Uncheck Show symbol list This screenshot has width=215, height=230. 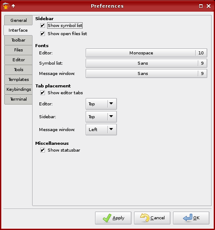(x=42, y=26)
